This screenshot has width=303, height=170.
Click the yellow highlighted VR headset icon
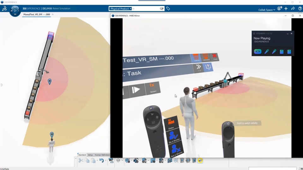[x=200, y=160]
